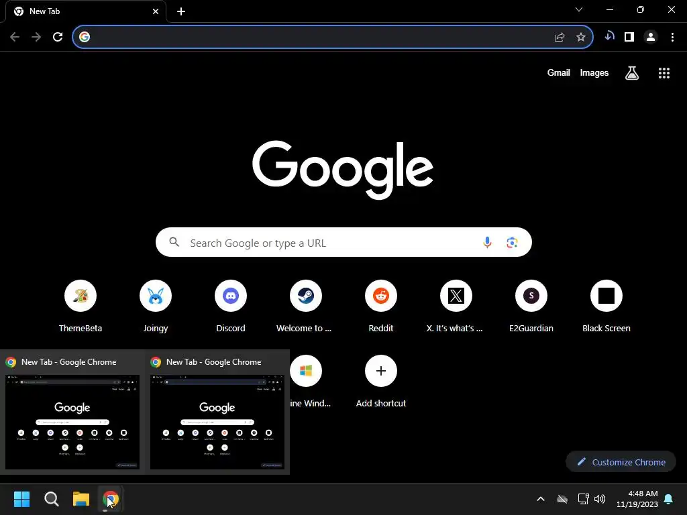Open the Discord shortcut
687x515 pixels.
231,306
